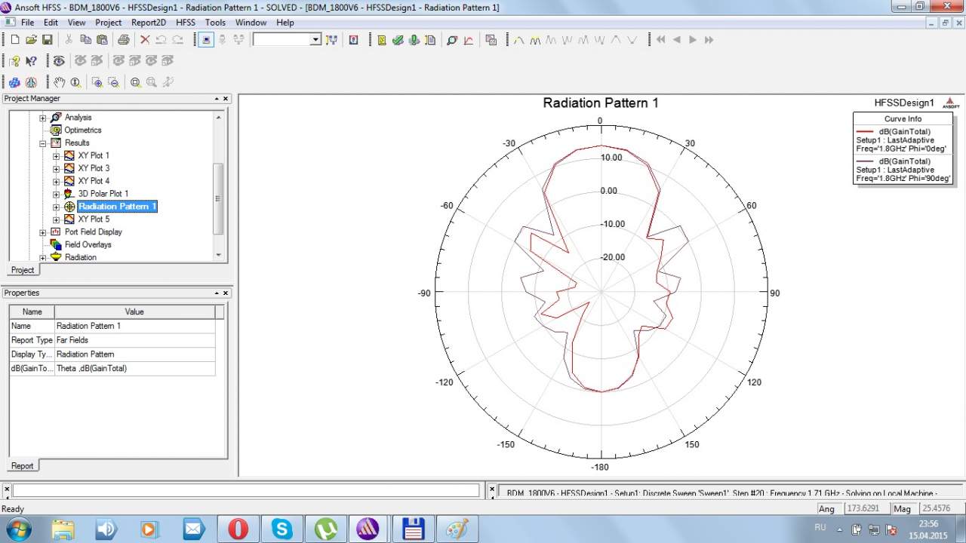This screenshot has height=543, width=966.
Task: Expand the XY Plot 1 node
Action: click(x=56, y=156)
